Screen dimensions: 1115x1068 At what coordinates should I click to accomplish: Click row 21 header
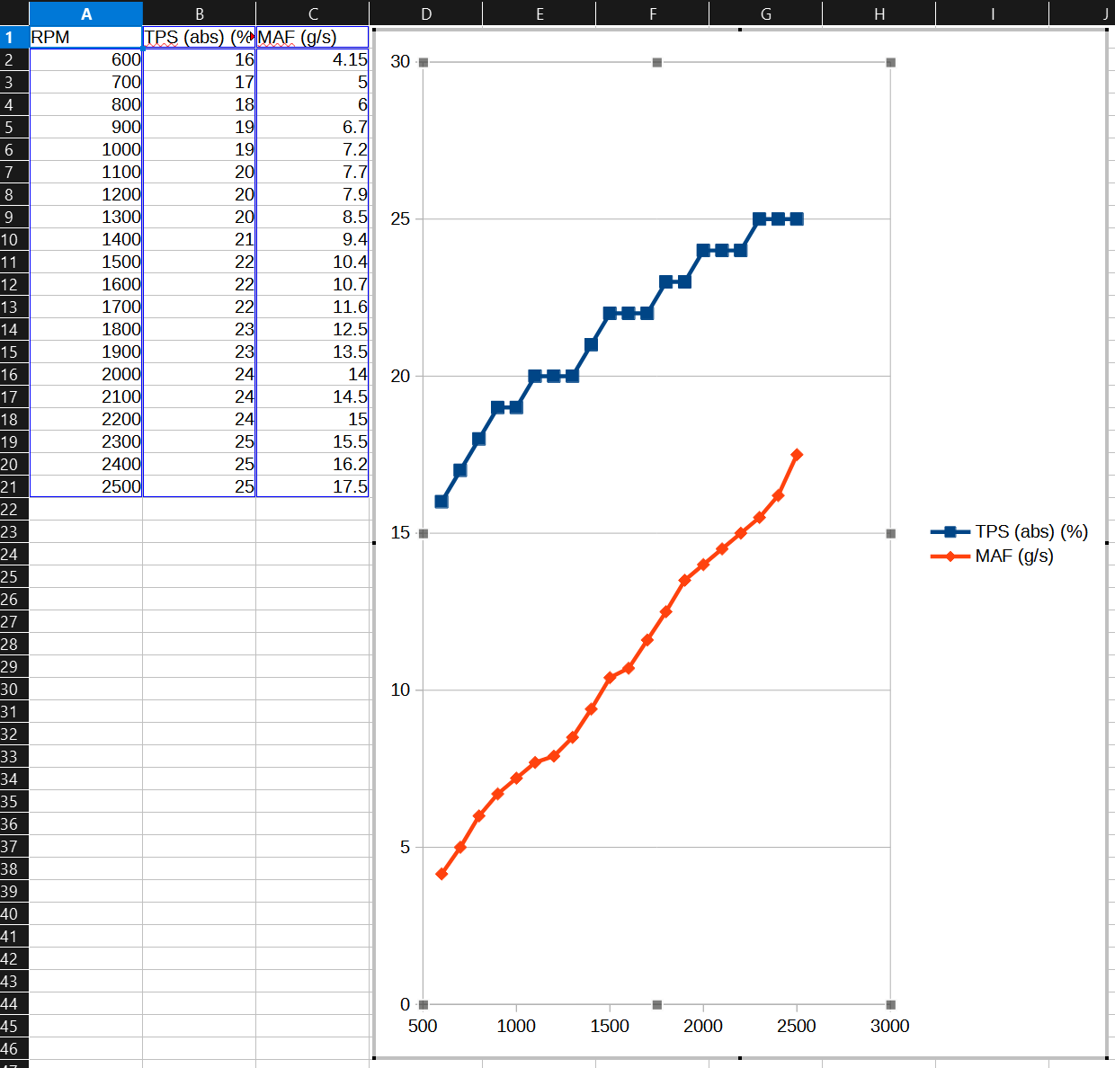click(14, 486)
